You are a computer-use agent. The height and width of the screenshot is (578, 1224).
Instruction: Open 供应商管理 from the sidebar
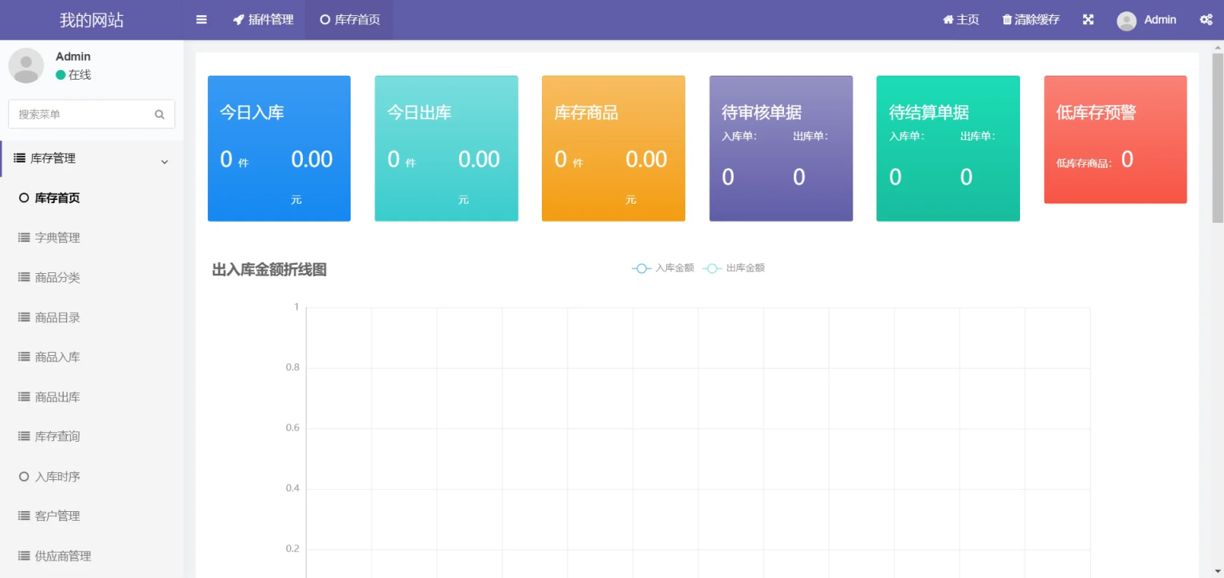tap(64, 555)
